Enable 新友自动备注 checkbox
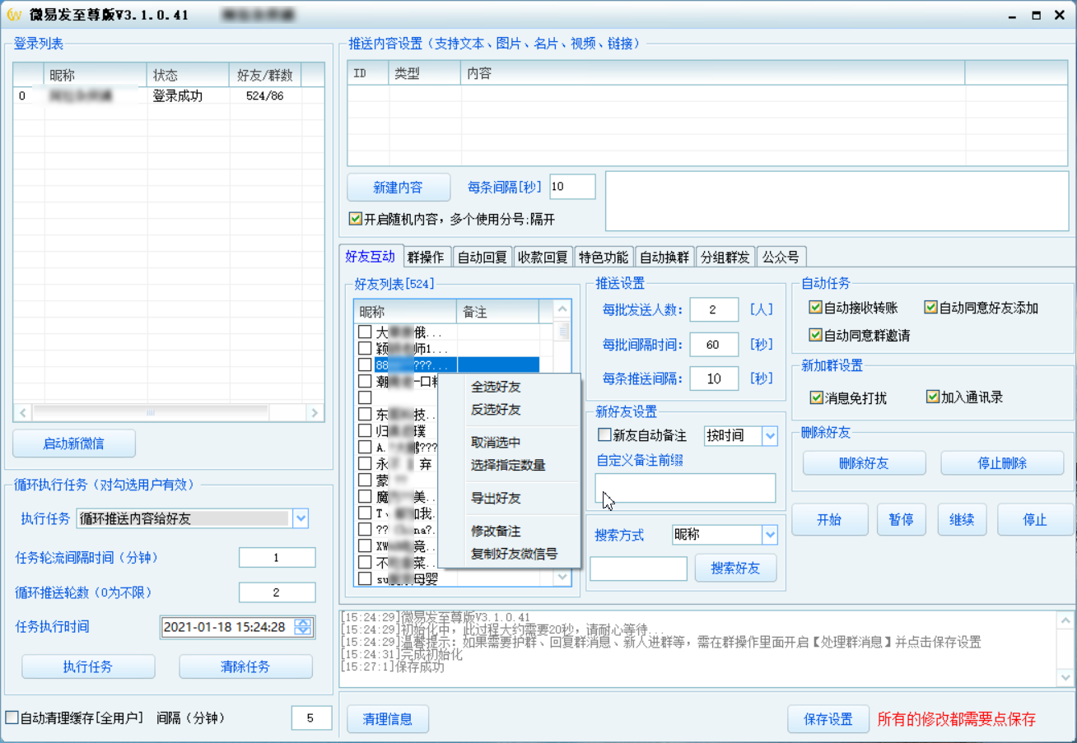 [604, 435]
